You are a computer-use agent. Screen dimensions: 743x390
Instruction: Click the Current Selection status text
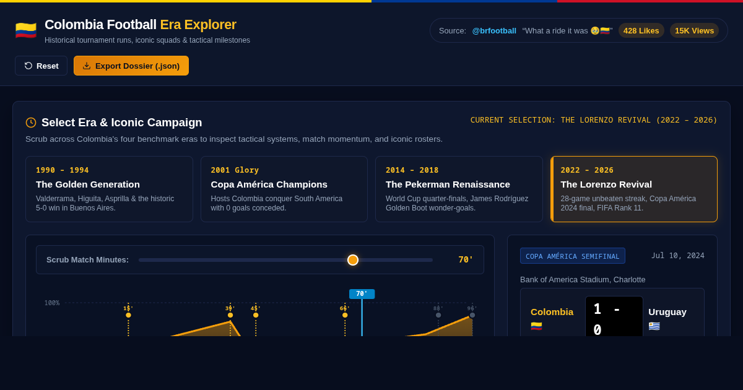pyautogui.click(x=594, y=120)
